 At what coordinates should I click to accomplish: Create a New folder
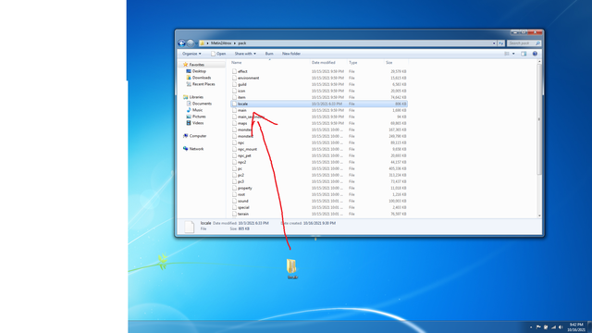(x=291, y=54)
